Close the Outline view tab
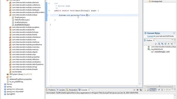This screenshot has height=99, width=177. tap(154, 40)
